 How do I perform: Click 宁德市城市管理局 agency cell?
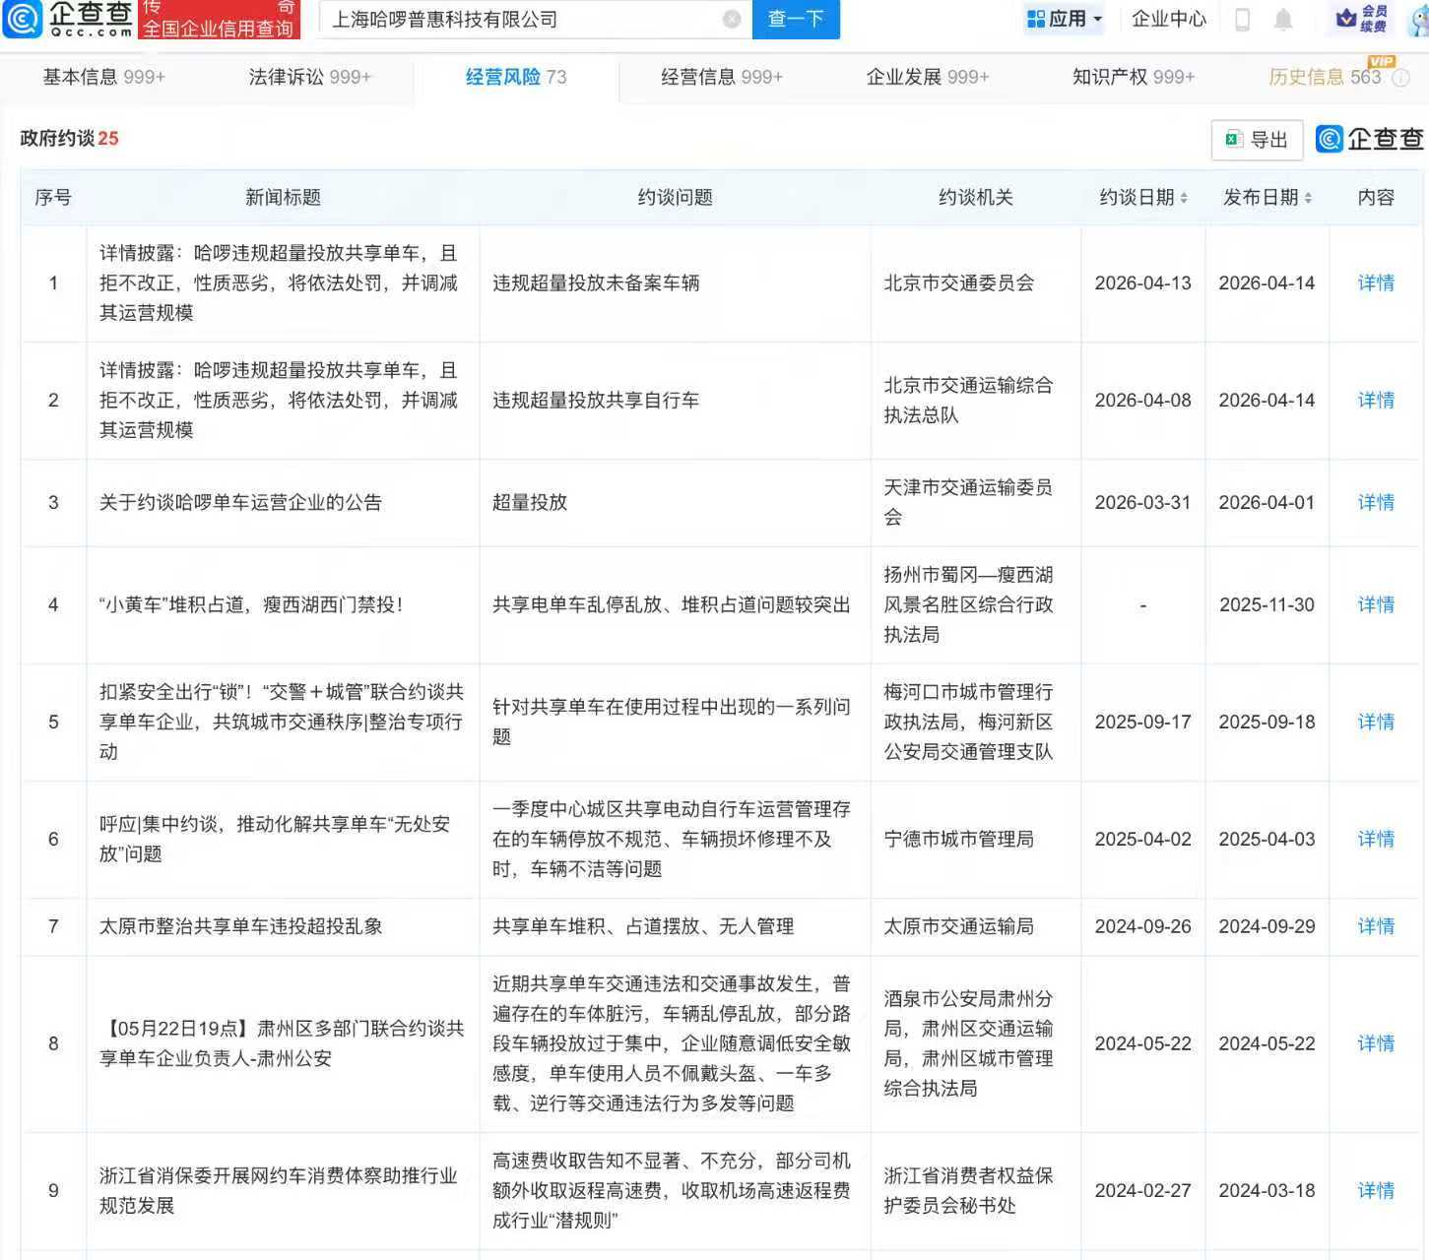959,840
